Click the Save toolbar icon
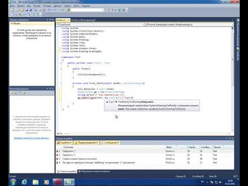The height and width of the screenshot is (186, 248). click(26, 10)
